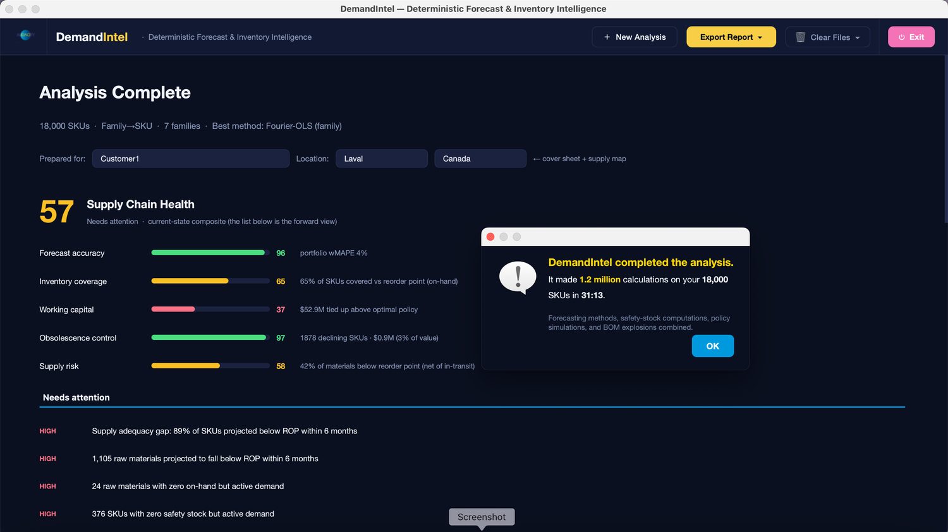Screen dimensions: 948x532
Task: Click the exclamation alert icon in dialog
Action: 518,278
